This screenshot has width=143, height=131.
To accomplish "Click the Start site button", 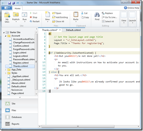I will tap(34, 13).
